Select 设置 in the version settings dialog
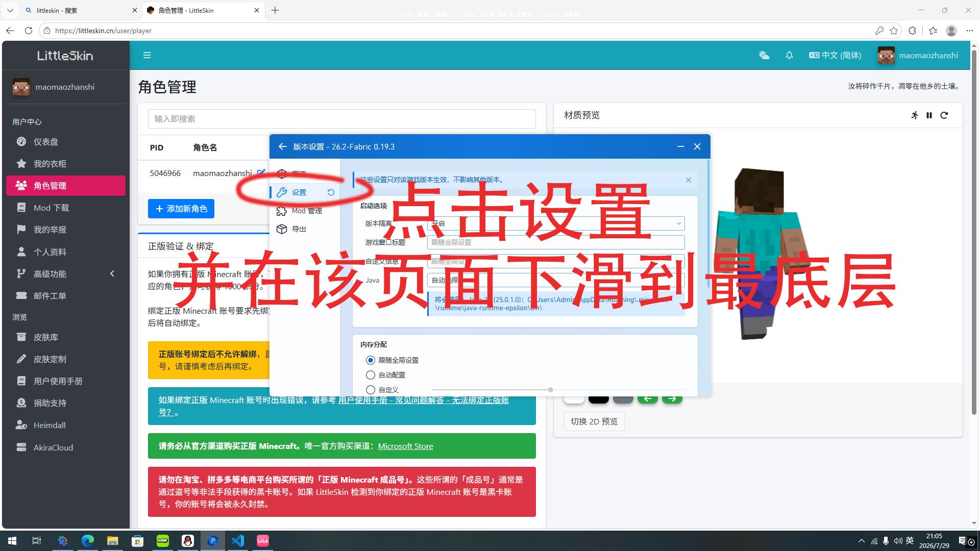 (299, 192)
